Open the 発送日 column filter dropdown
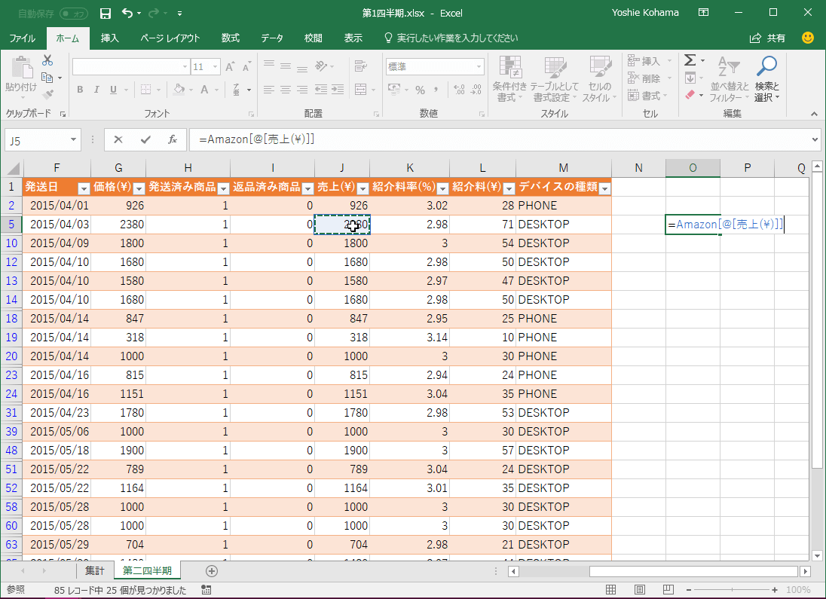826x599 pixels. point(84,188)
